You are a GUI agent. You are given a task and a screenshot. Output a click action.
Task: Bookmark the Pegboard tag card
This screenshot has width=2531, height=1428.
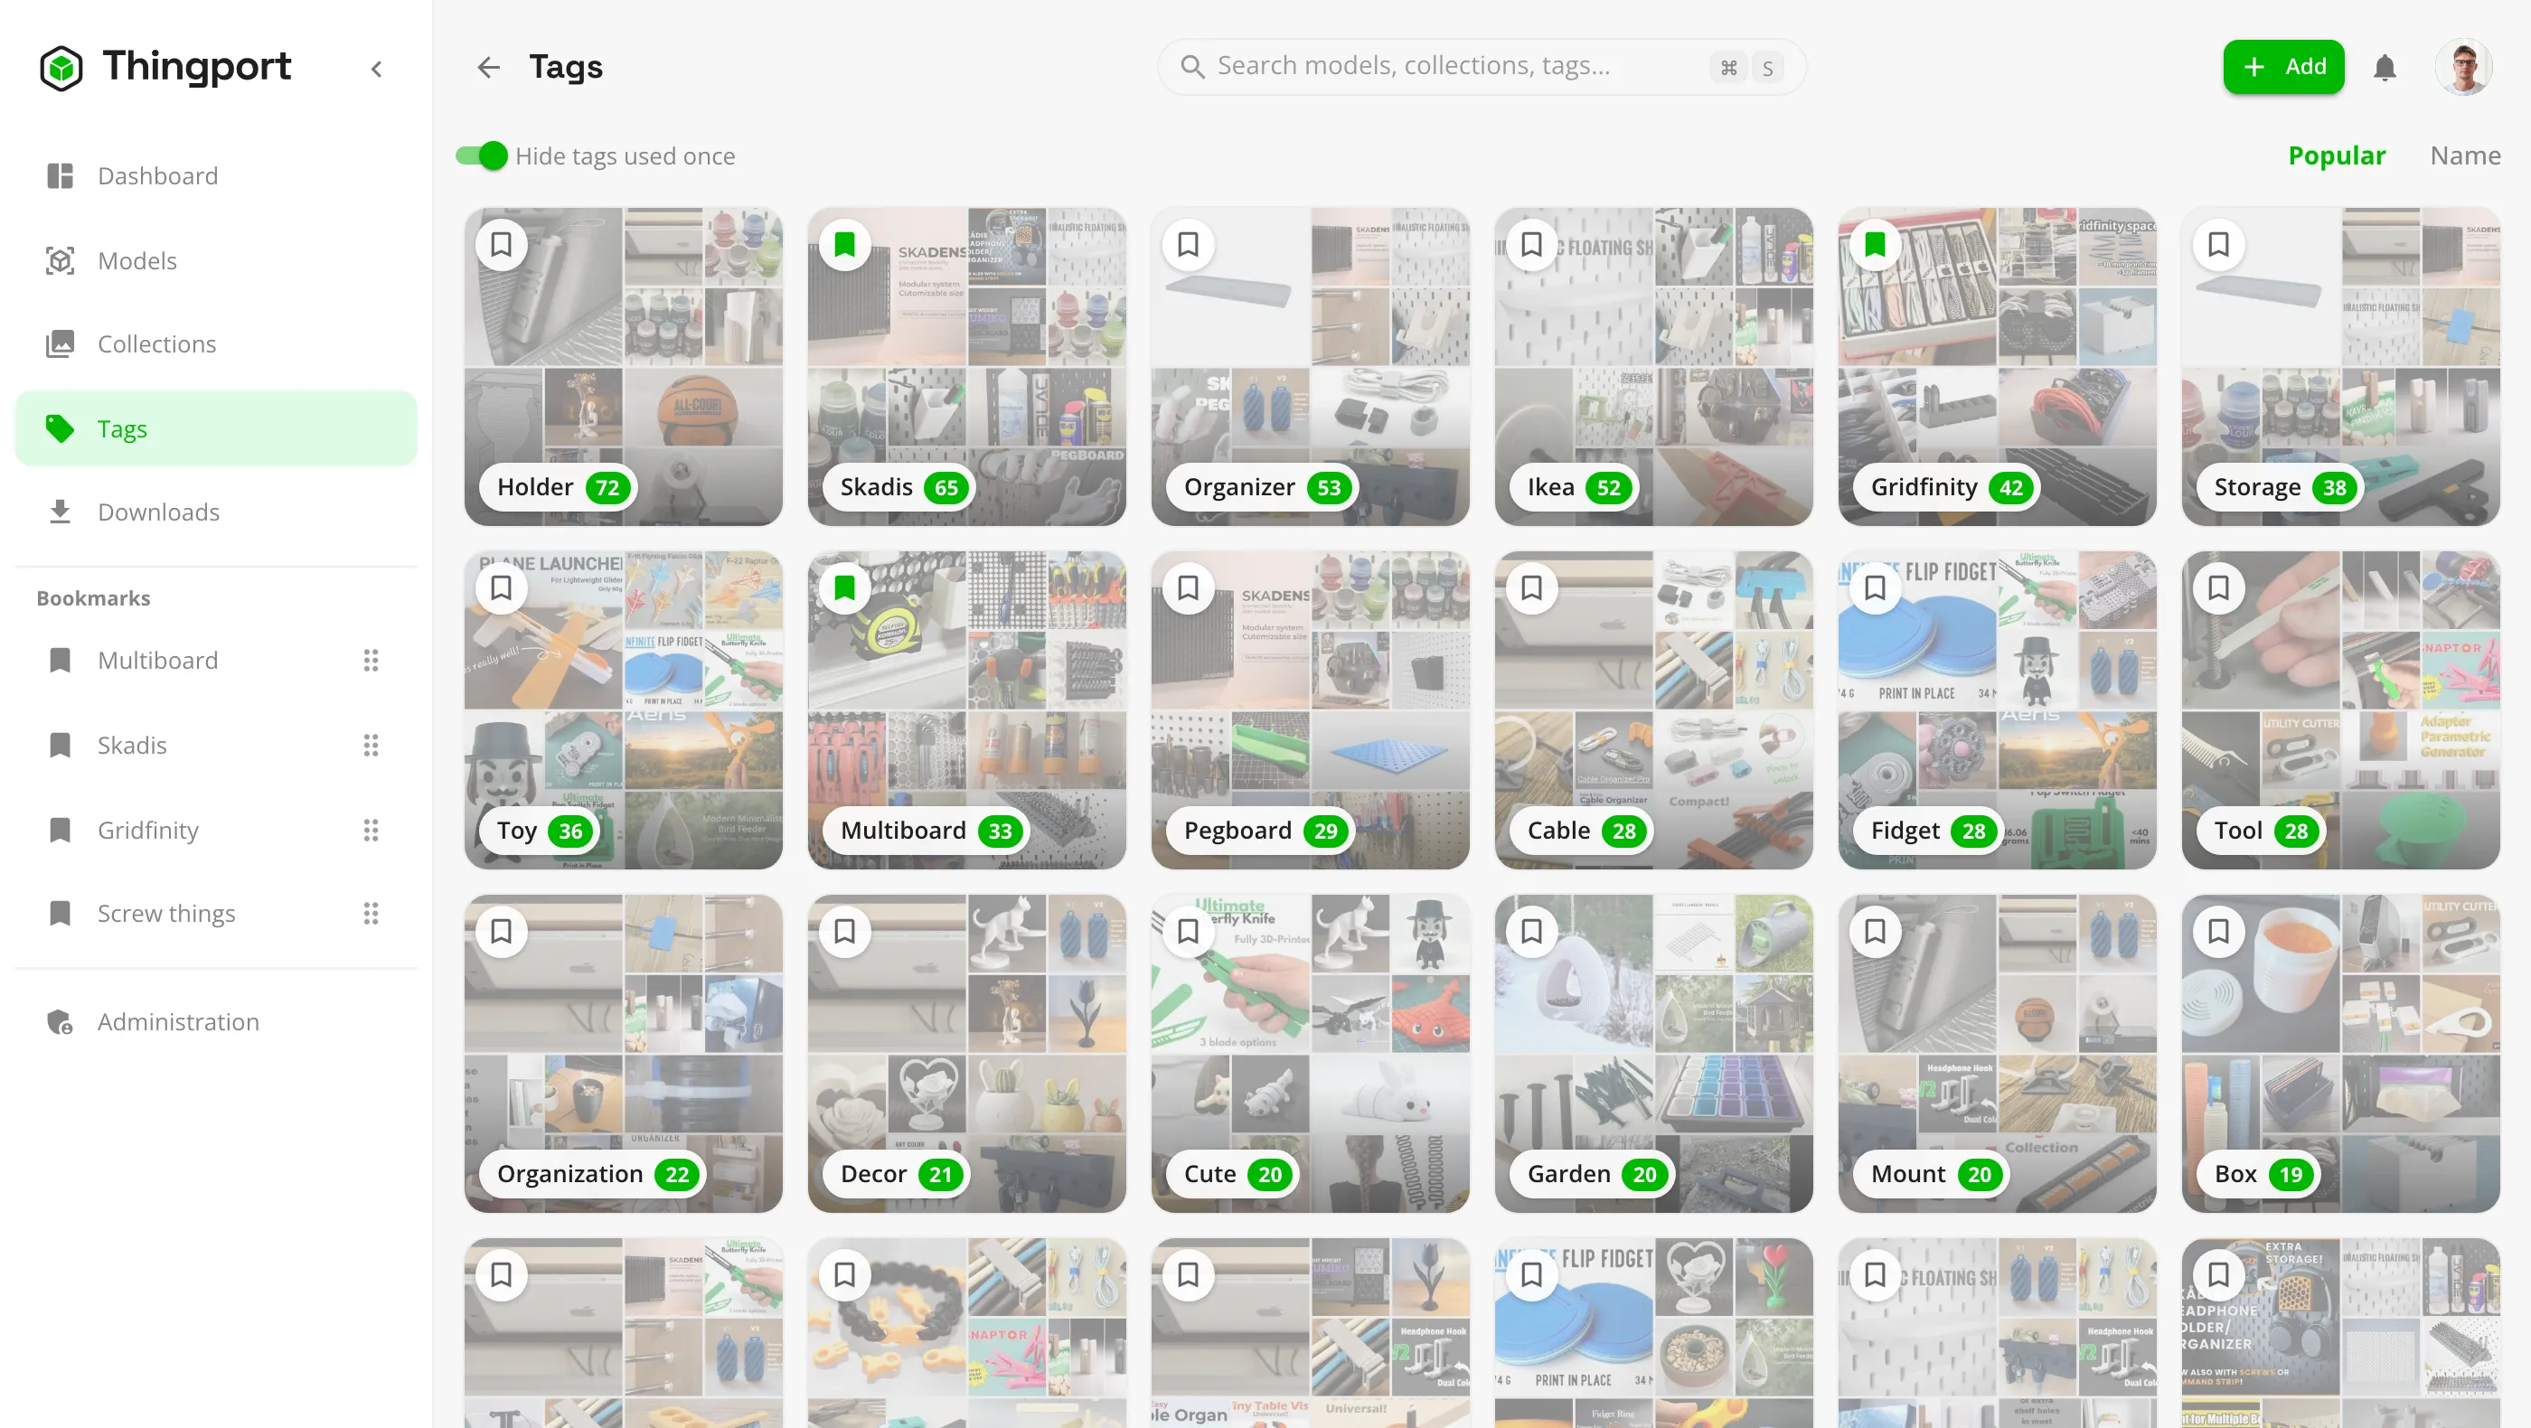(x=1188, y=588)
